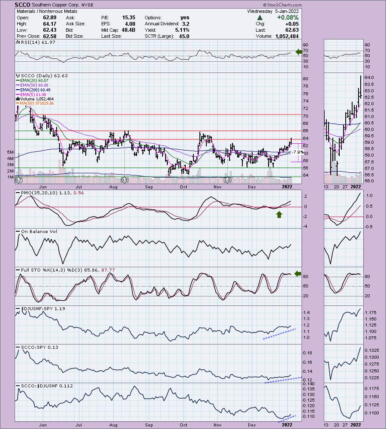Click the Annual Dividend value 3.2

point(186,24)
